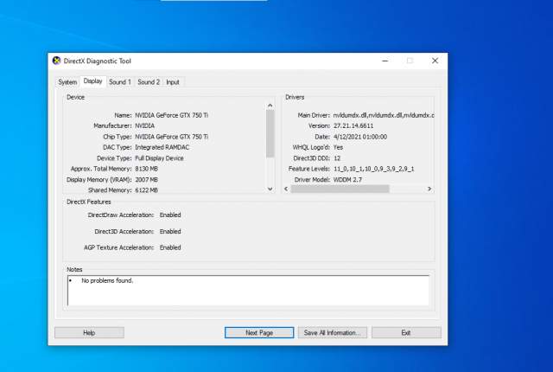Click Display Memory value 2007 MB
The image size is (553, 372).
coord(146,180)
